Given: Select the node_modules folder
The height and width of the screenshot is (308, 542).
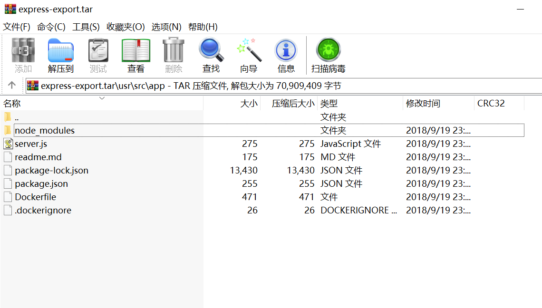Looking at the screenshot, I should (45, 130).
